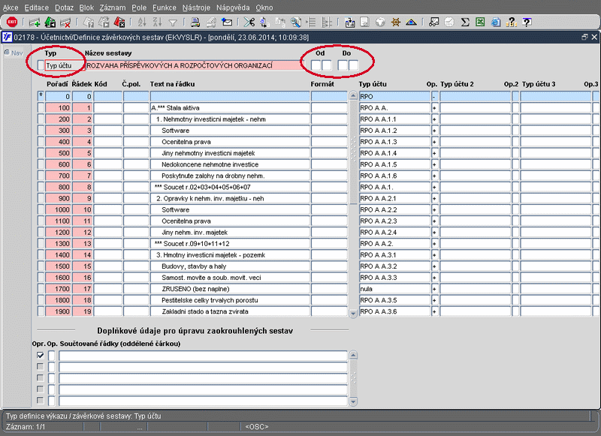Click the funnel filter icon
601x436 pixels.
click(173, 23)
